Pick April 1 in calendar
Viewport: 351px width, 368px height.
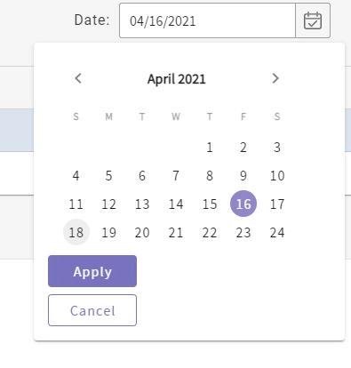click(210, 148)
